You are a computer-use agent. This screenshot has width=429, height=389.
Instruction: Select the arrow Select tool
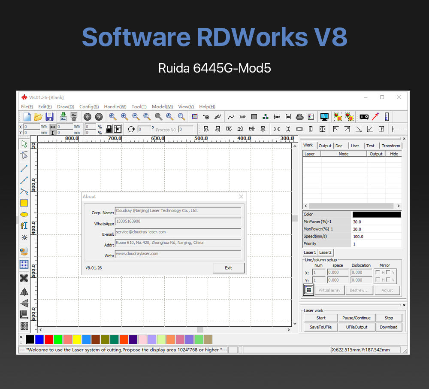click(24, 144)
